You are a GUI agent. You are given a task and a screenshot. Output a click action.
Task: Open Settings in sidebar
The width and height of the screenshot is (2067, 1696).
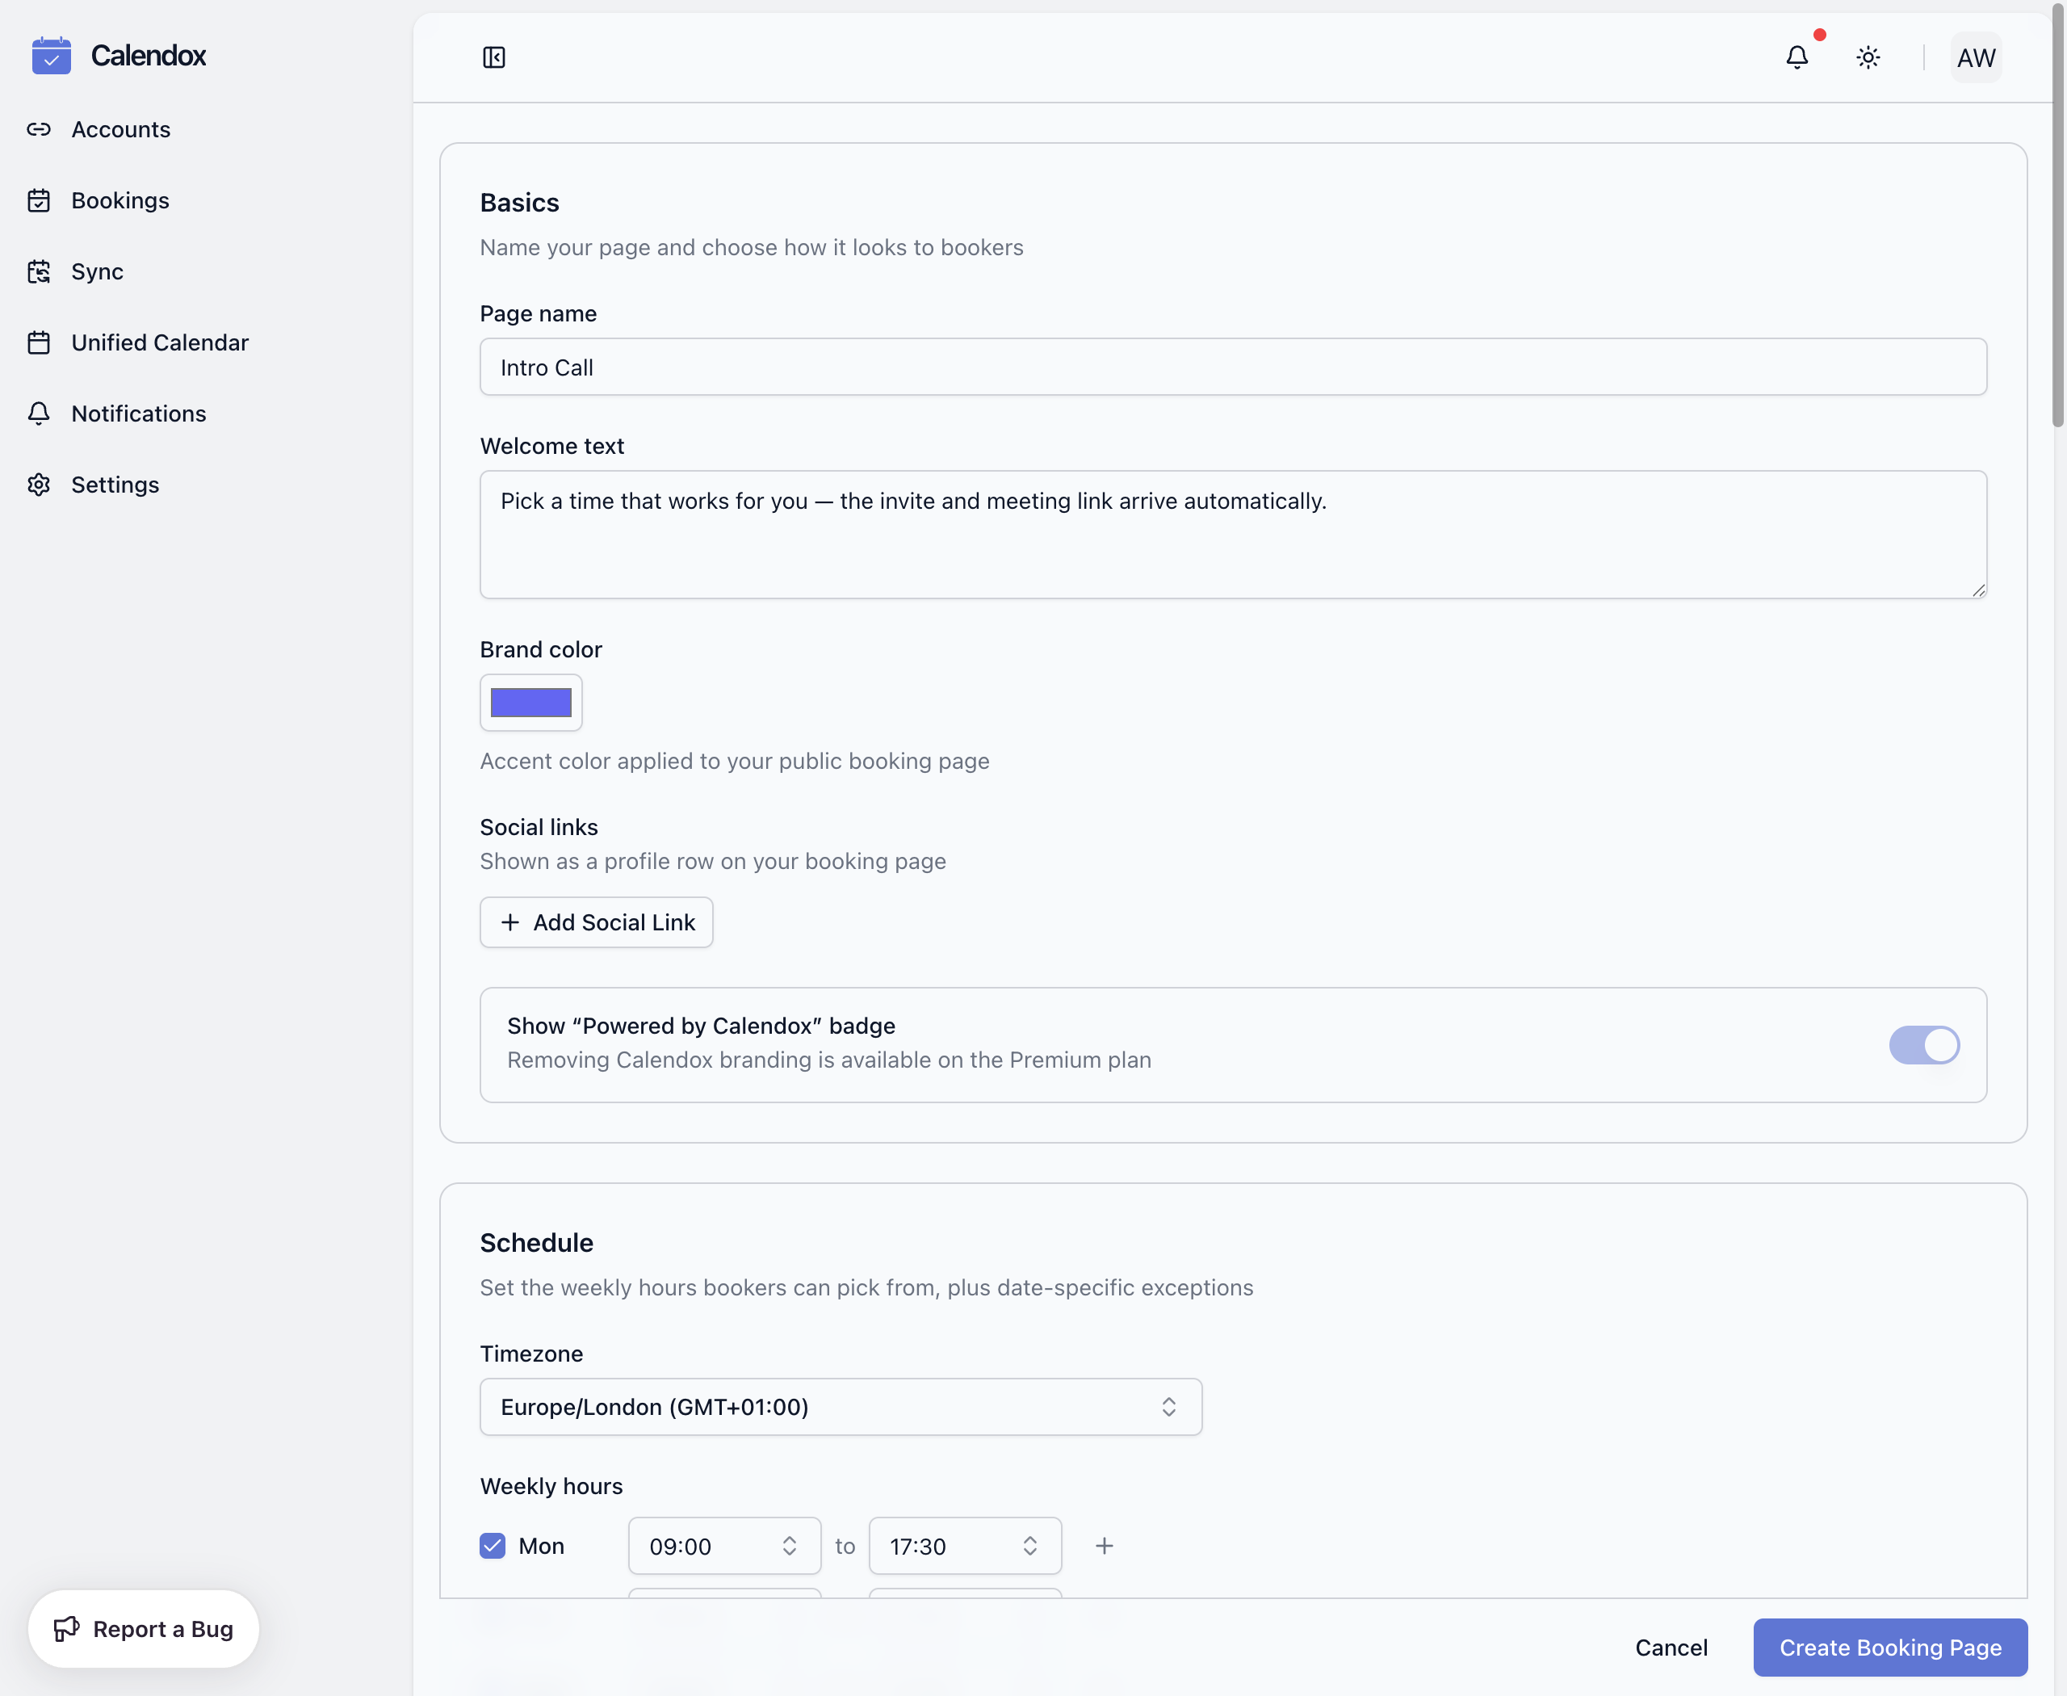coord(115,485)
